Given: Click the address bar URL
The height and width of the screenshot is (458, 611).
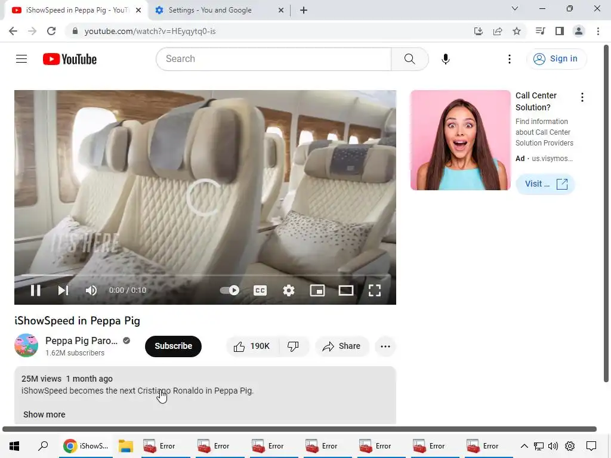Looking at the screenshot, I should 150,31.
